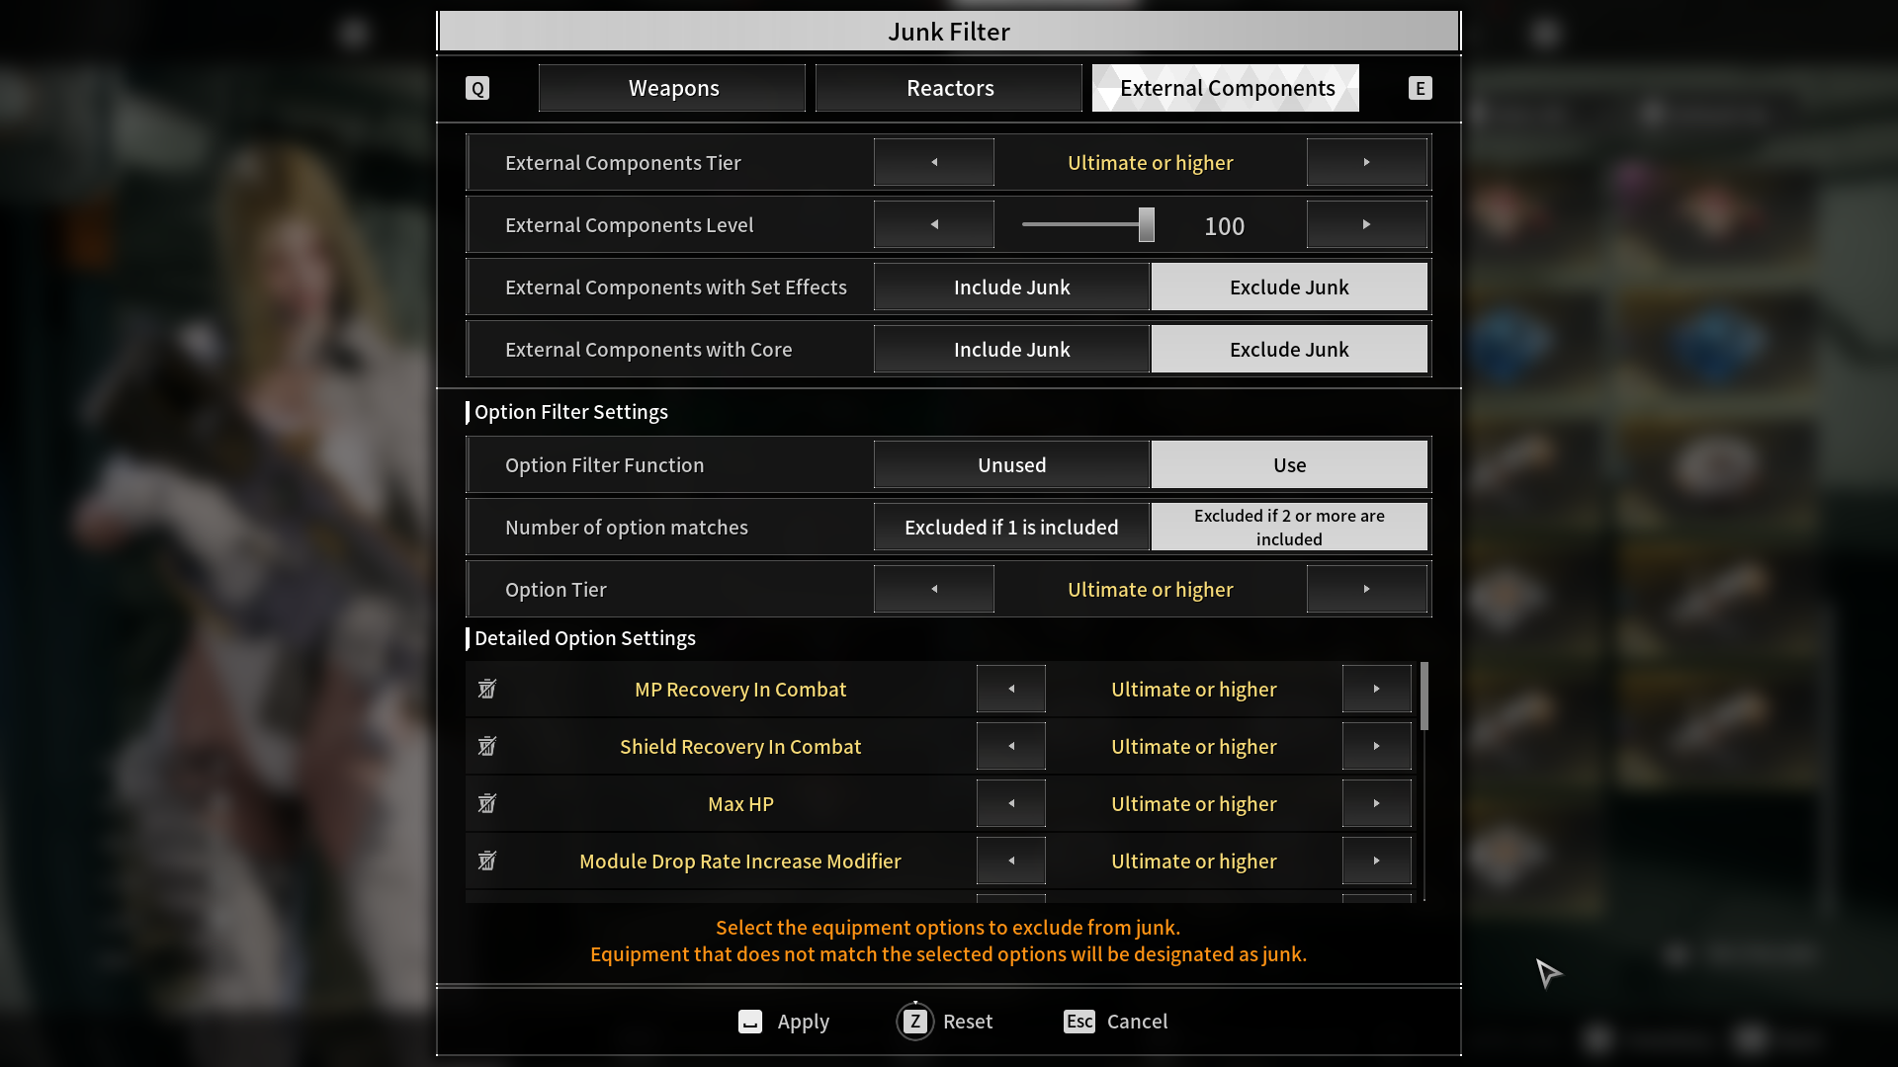Click the trash icon beside Max HP
The image size is (1898, 1067).
487,803
